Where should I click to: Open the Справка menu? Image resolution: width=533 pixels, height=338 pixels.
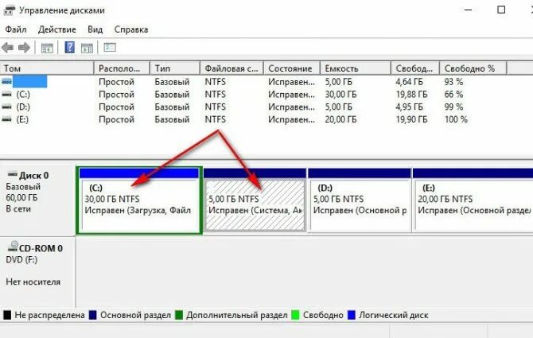coord(131,29)
